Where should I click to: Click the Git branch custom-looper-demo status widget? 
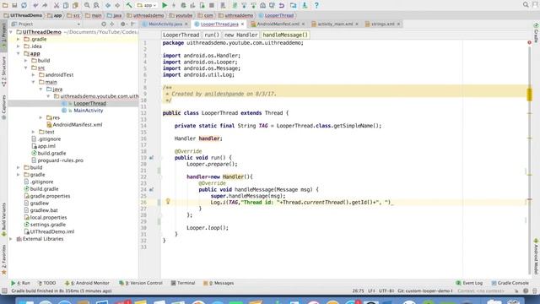tap(425, 290)
